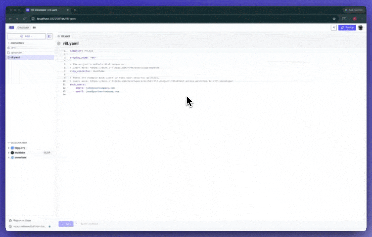The height and width of the screenshot is (237, 372).
Task: Open a new browser tab
Action: click(75, 10)
